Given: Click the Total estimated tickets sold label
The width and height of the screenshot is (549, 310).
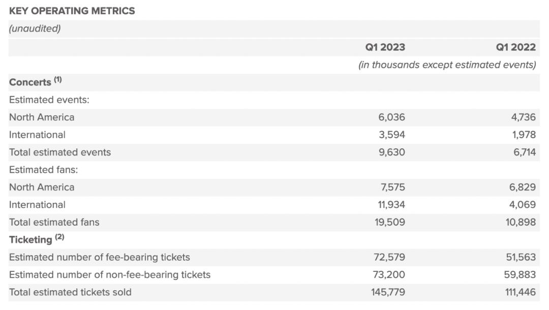Looking at the screenshot, I should [70, 292].
